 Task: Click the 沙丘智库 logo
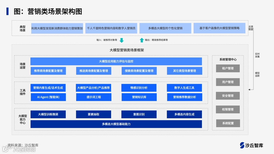(251, 145)
